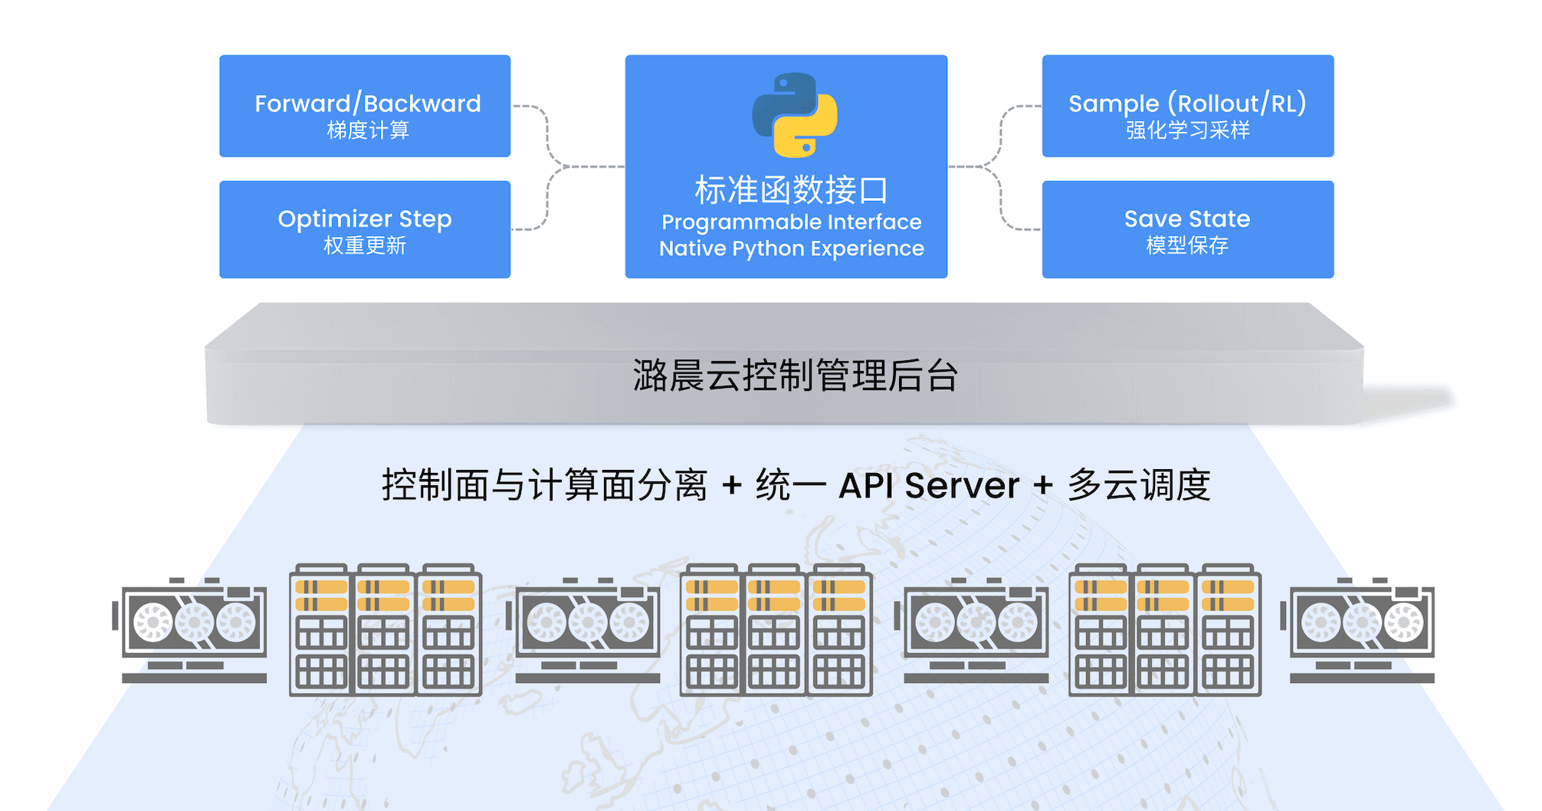Click the Sample (Rollout/RL) box
This screenshot has width=1542, height=811.
click(1187, 107)
